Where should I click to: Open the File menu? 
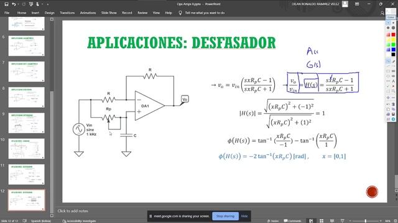tap(7, 12)
